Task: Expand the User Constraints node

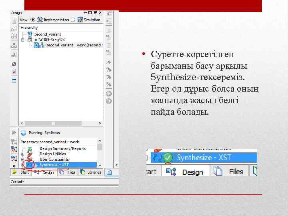Action: tap(22, 159)
